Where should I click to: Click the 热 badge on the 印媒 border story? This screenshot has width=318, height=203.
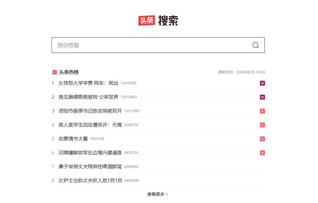point(263,153)
